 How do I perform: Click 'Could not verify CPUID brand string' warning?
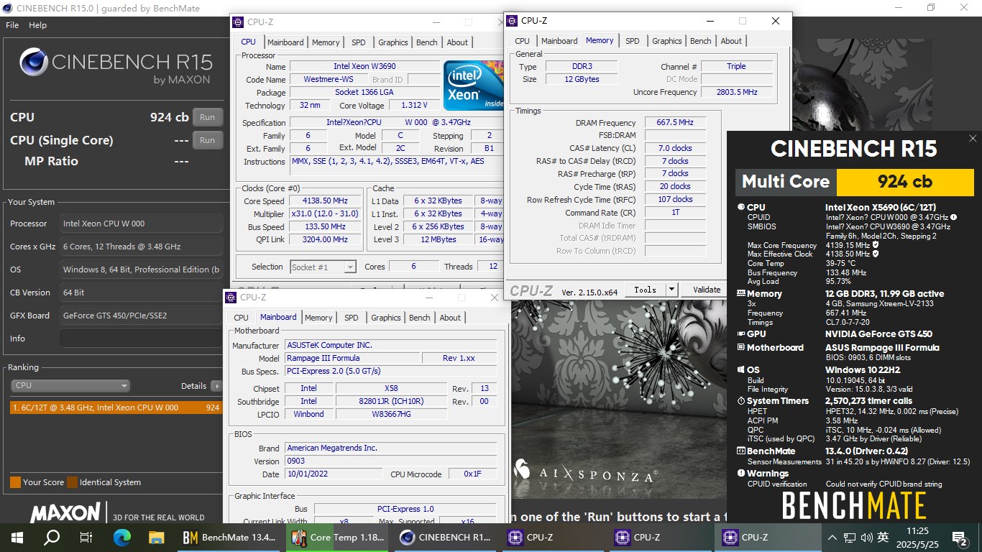click(884, 484)
